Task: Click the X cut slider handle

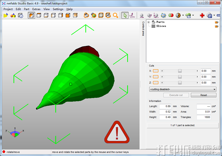Action: pyautogui.click(x=180, y=71)
